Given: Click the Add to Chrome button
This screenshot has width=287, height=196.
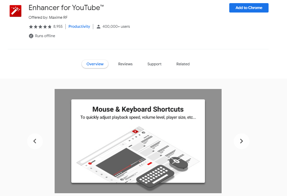Looking at the screenshot, I should click(249, 8).
